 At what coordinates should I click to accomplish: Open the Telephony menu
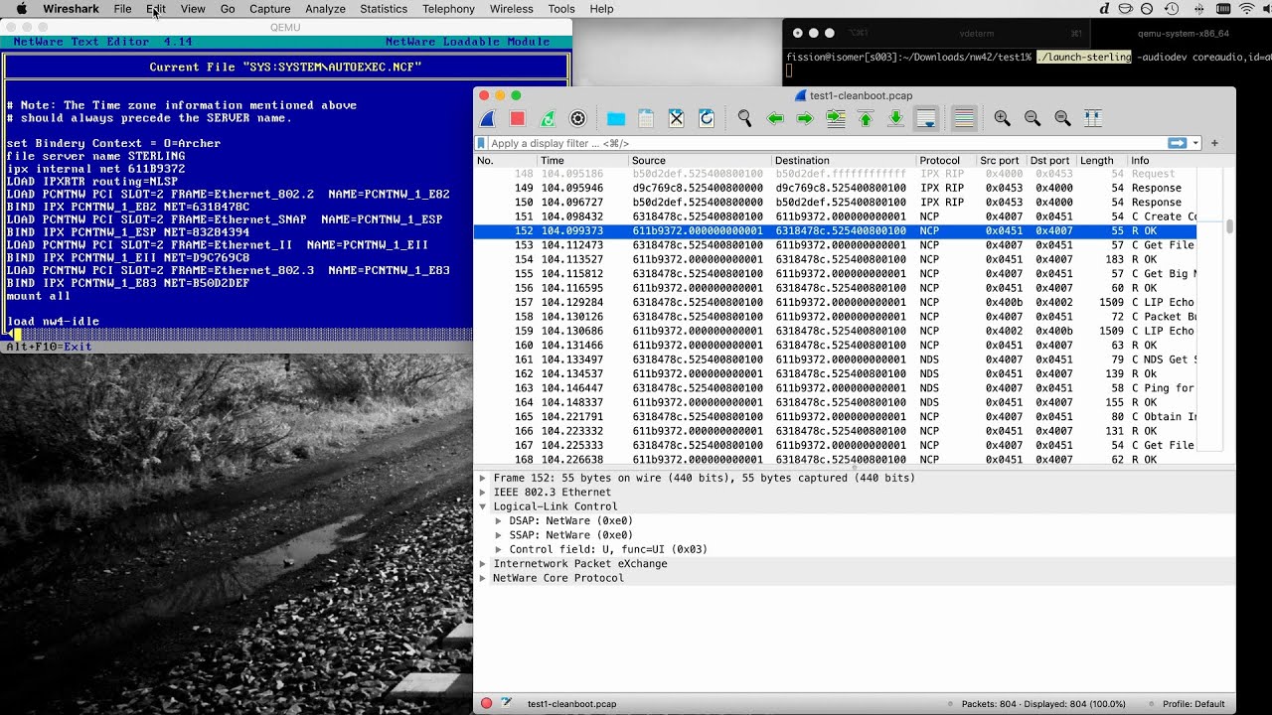[448, 9]
